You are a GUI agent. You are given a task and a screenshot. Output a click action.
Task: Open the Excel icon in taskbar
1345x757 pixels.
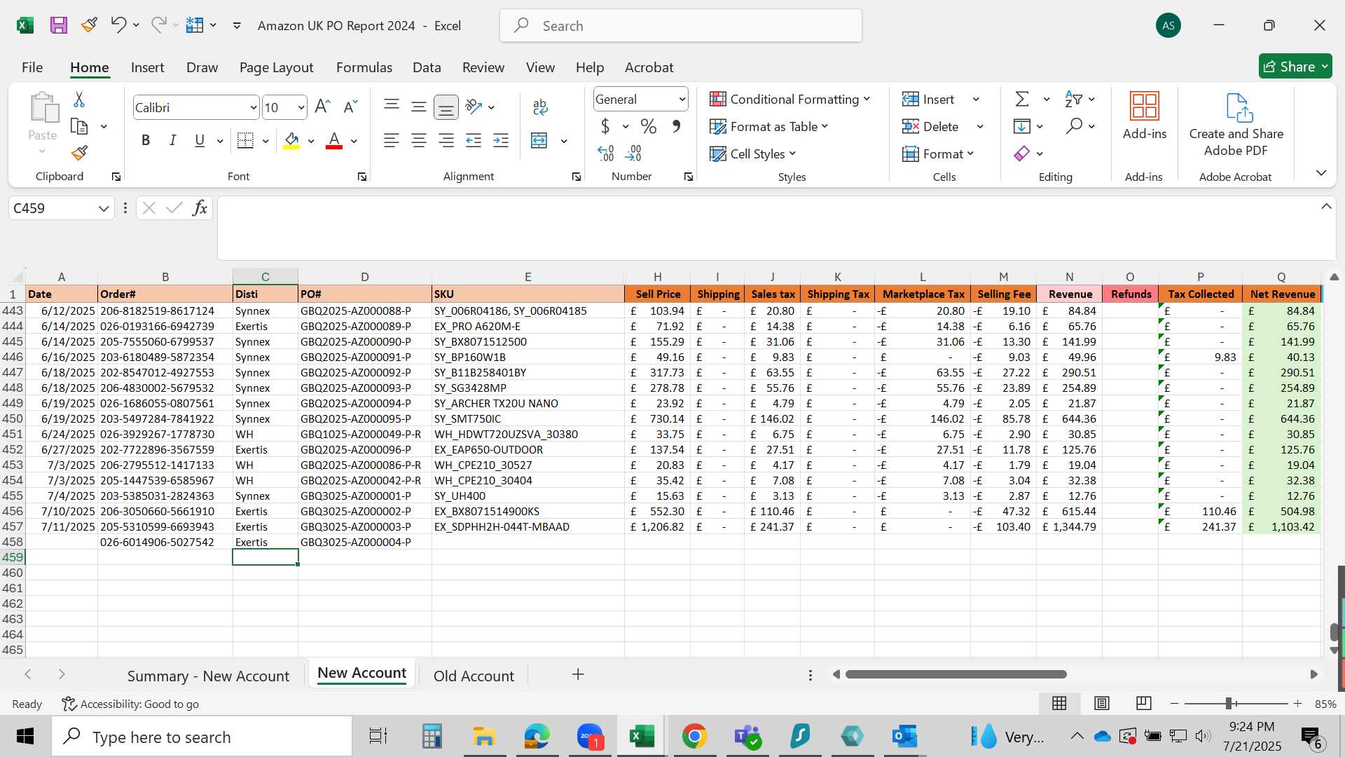[x=642, y=737]
